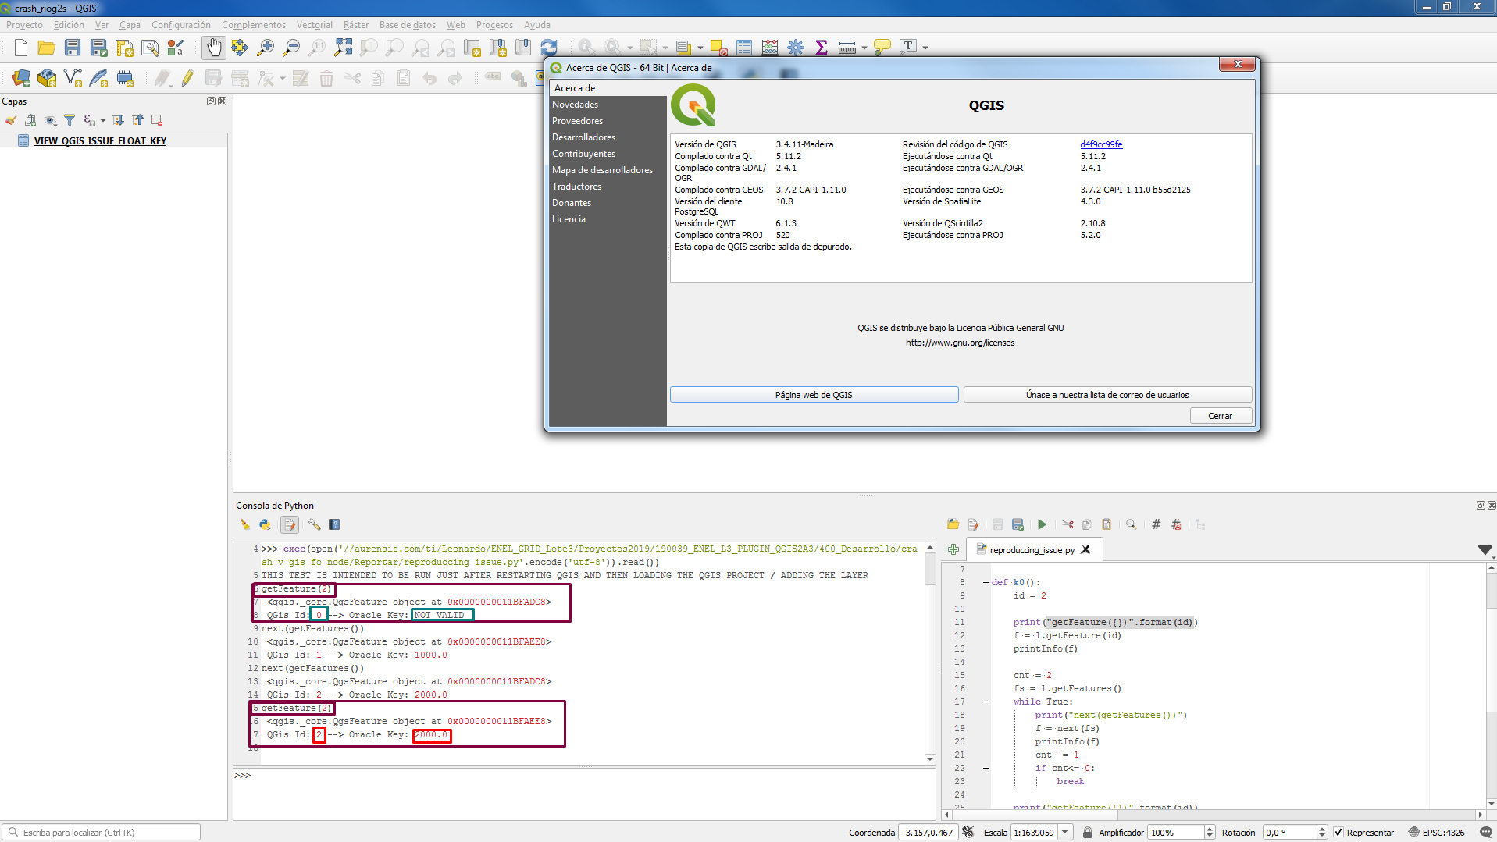Save the project with the floppy disk icon
Image resolution: width=1497 pixels, height=842 pixels.
pyautogui.click(x=72, y=48)
